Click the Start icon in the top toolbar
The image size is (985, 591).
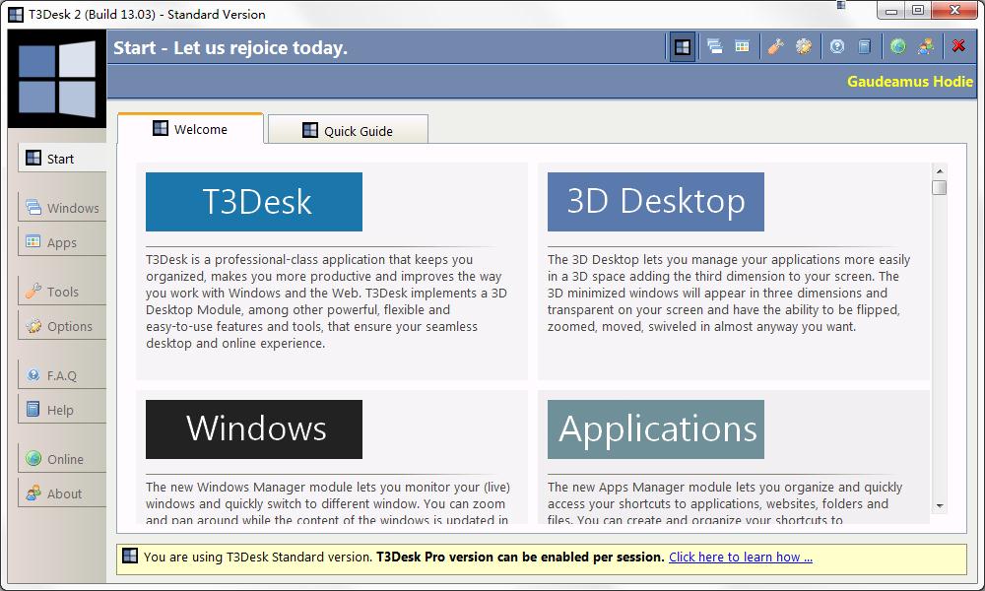point(682,46)
